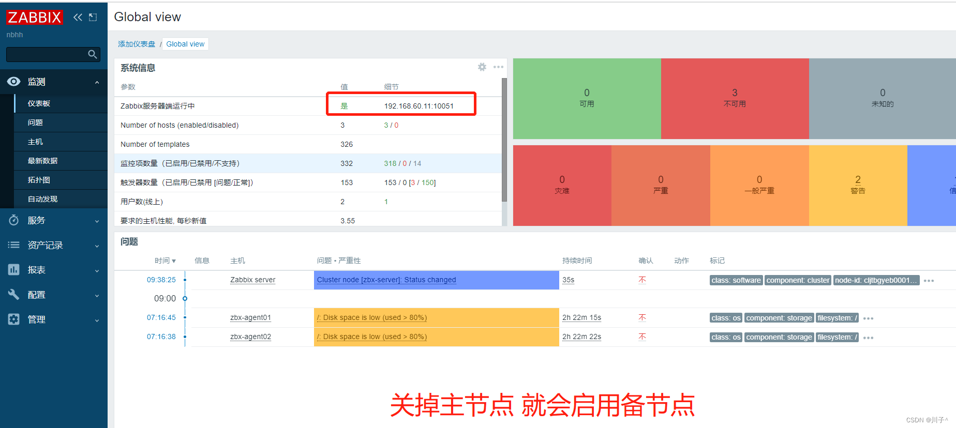Collapse the 监测 menu section

[x=54, y=82]
